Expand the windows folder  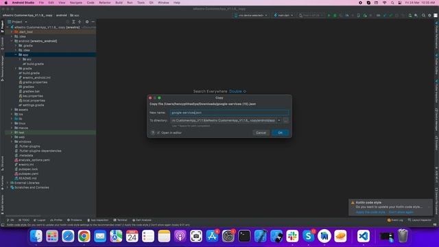point(12,142)
